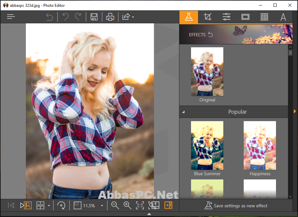Screen dimensions: 298x217
Task: Click the Share export icon
Action: [x=126, y=17]
